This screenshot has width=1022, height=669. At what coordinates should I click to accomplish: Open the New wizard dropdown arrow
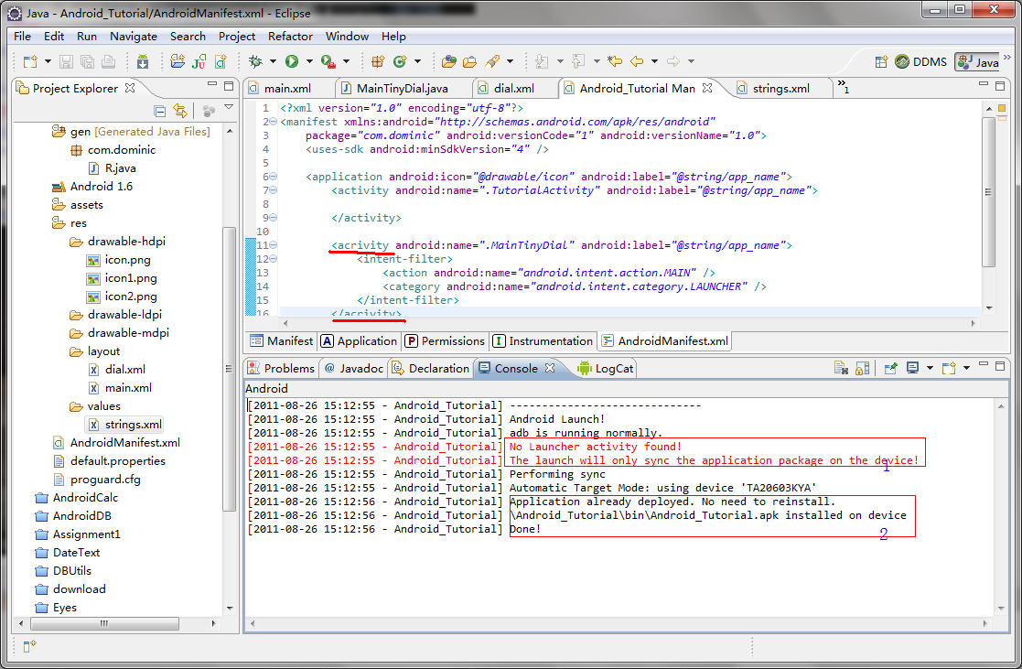click(47, 61)
